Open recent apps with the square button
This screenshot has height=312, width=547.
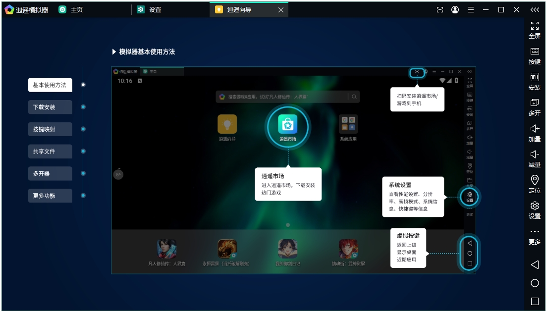(535, 300)
